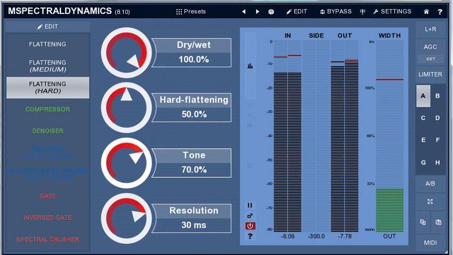Open SETTINGS with wrench icon

(x=392, y=12)
